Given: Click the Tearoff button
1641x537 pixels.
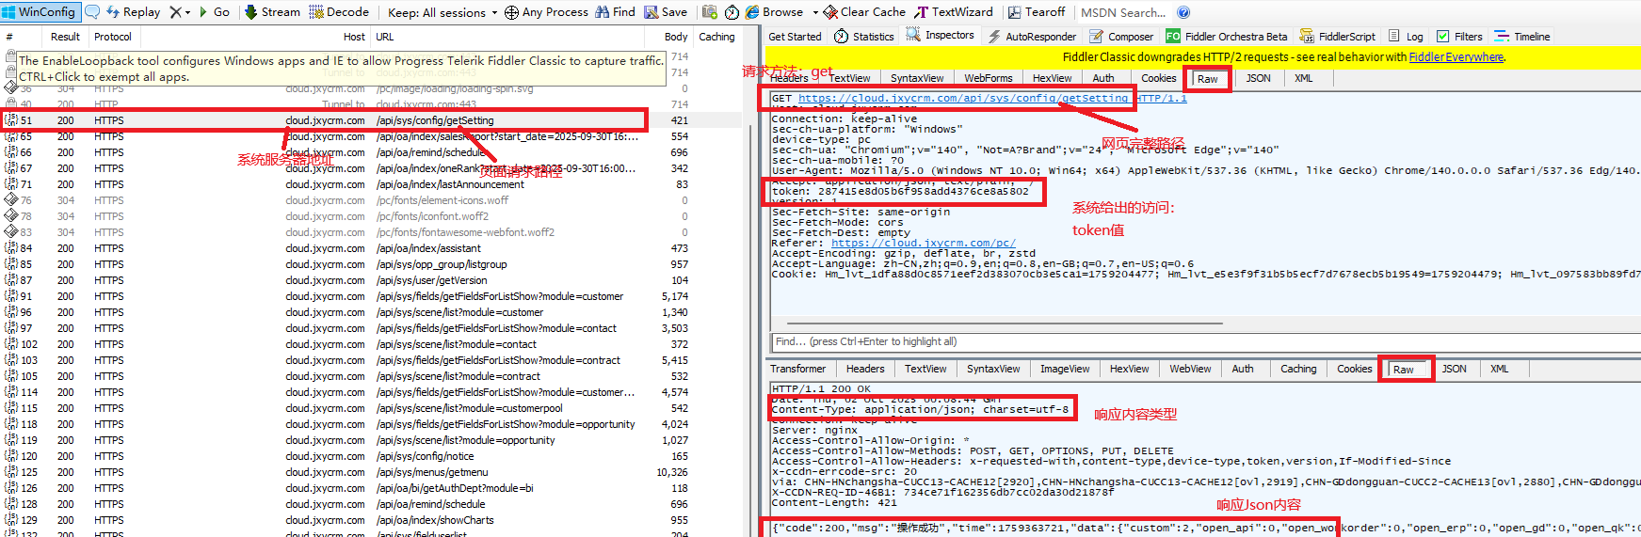Looking at the screenshot, I should pos(1037,12).
